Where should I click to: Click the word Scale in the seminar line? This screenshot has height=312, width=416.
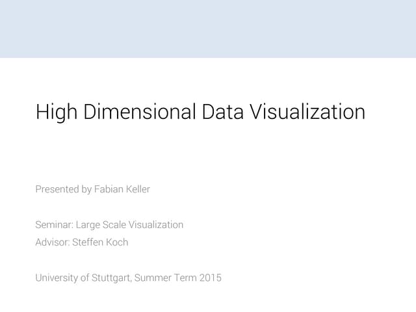click(x=114, y=225)
